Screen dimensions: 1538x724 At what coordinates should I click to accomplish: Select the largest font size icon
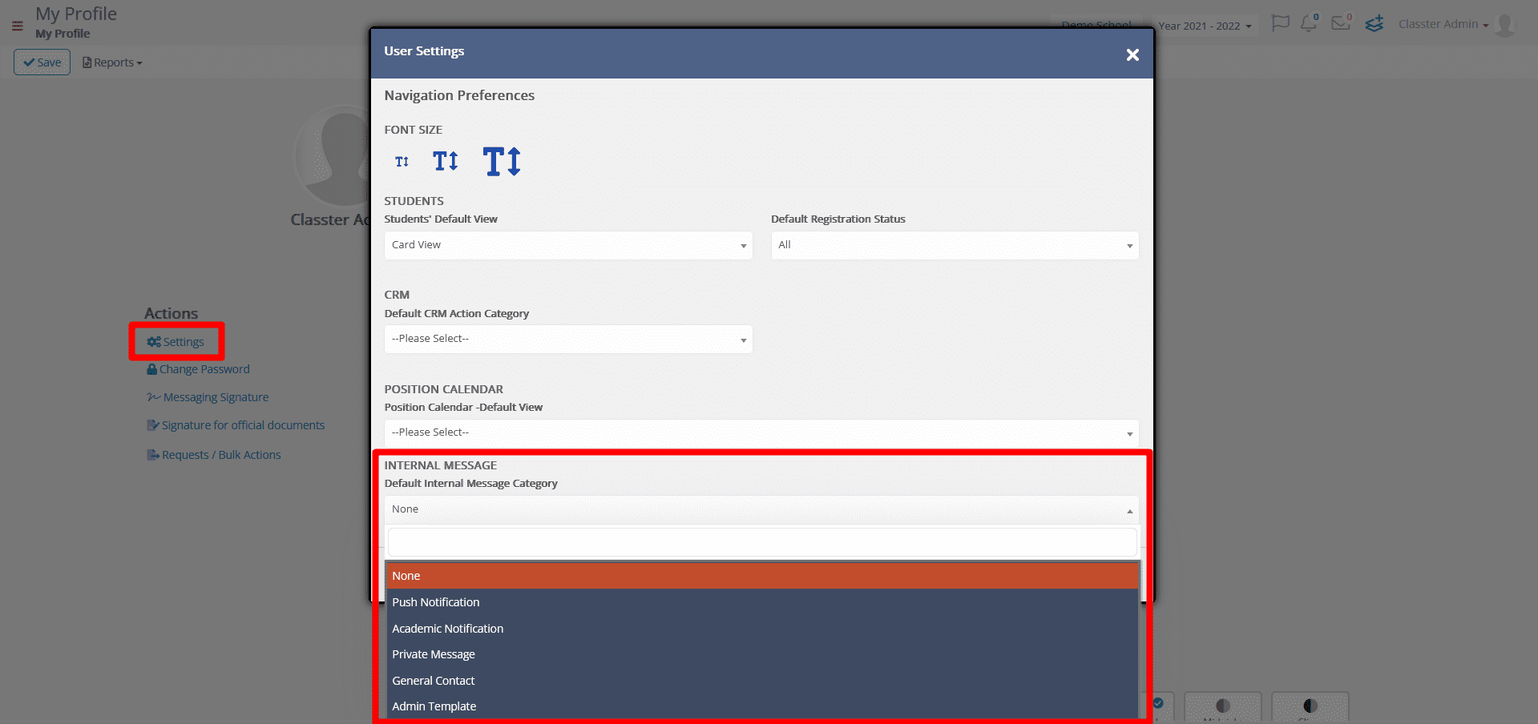(502, 161)
